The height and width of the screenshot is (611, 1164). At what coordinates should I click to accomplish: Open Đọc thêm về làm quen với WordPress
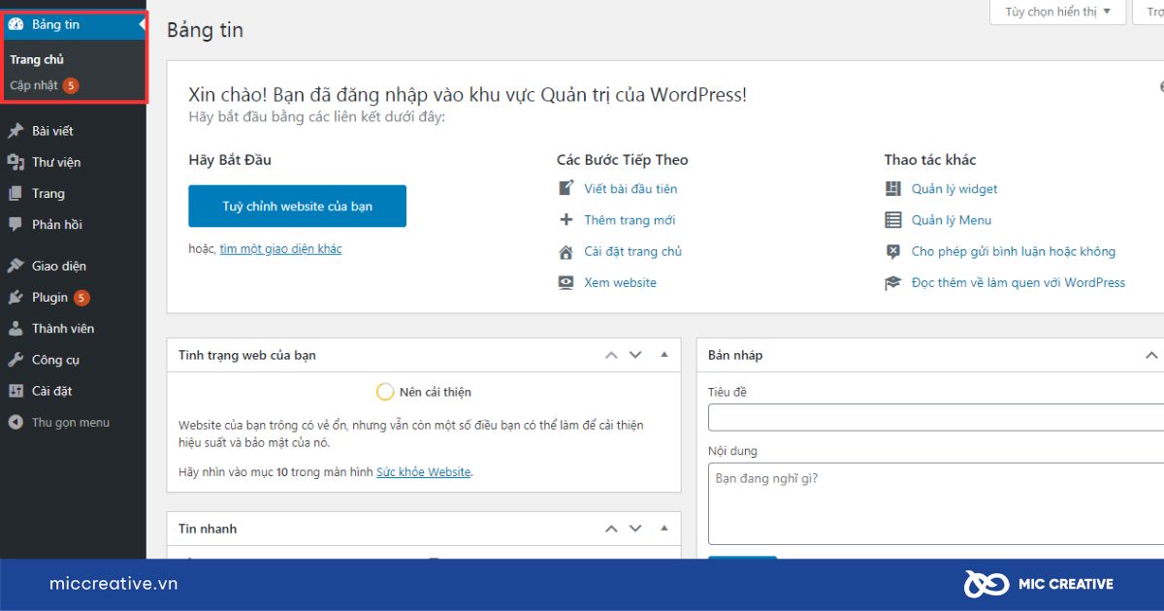point(1018,282)
